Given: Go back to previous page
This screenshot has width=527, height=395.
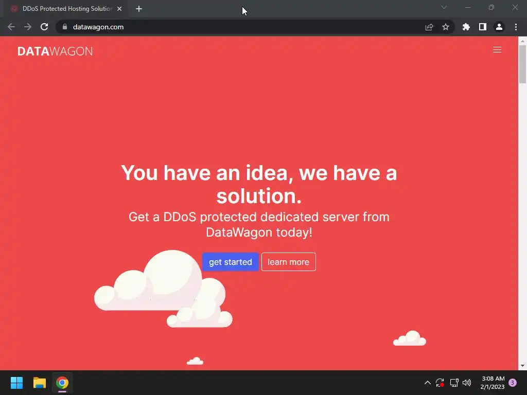Looking at the screenshot, I should point(11,27).
